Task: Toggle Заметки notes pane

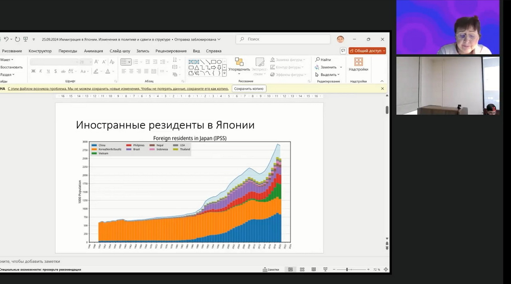Action: point(271,270)
